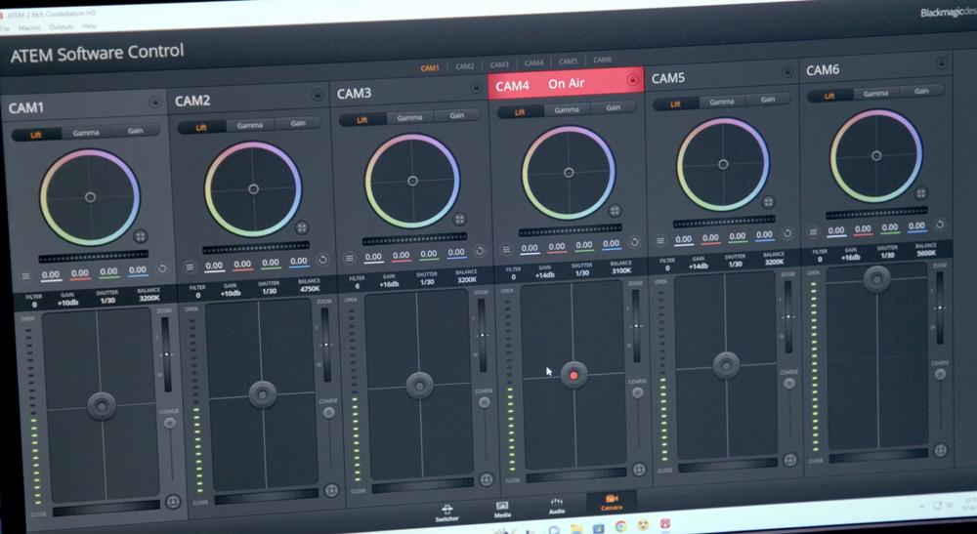
Task: Switch CAM1 color corrector to Gain
Action: tap(135, 131)
